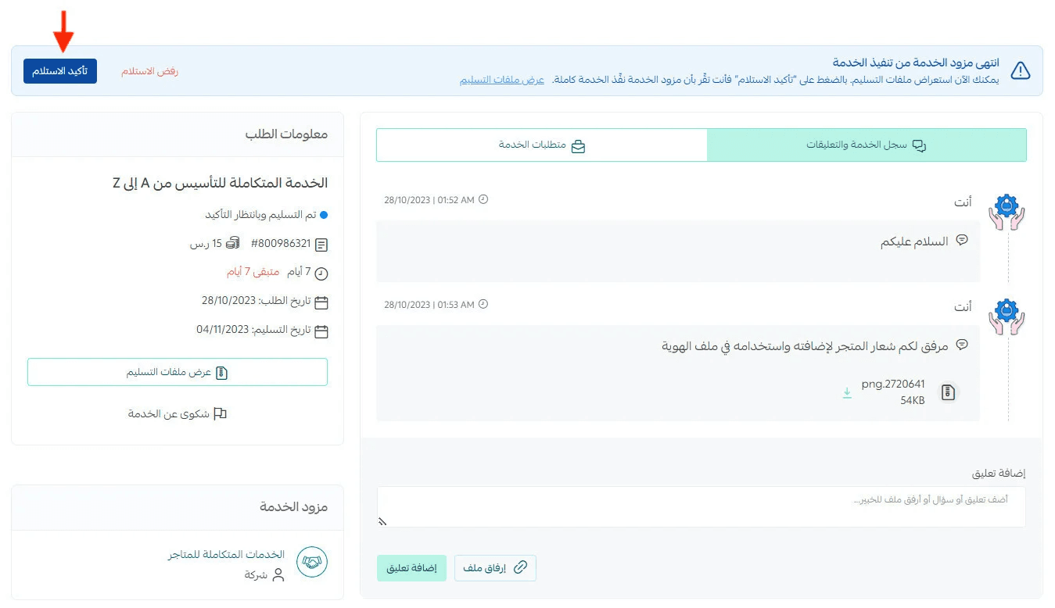Click عرض ملفات التسليم button in order info
The height and width of the screenshot is (608, 1055).
(x=178, y=373)
